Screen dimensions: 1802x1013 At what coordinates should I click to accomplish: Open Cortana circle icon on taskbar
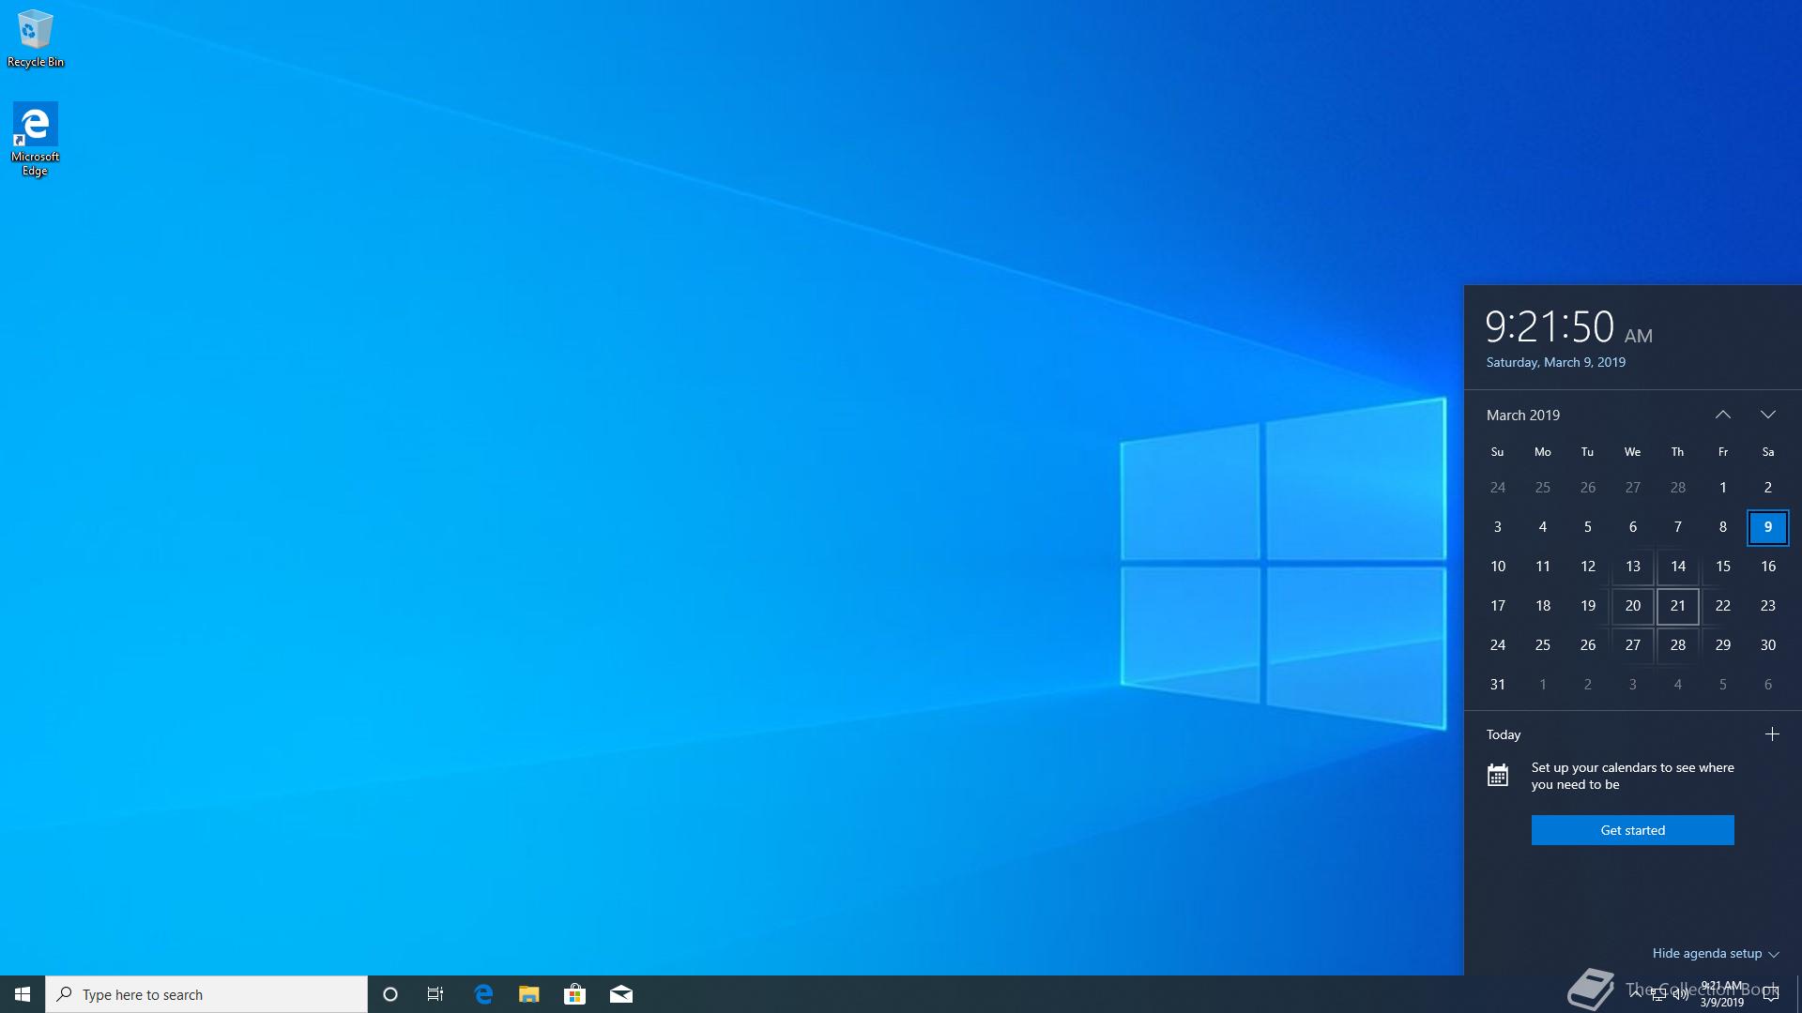point(390,994)
